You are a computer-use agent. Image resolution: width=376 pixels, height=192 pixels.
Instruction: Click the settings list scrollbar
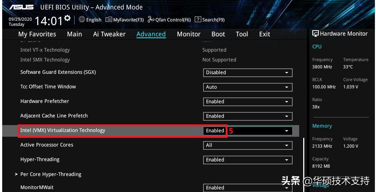coord(304,164)
